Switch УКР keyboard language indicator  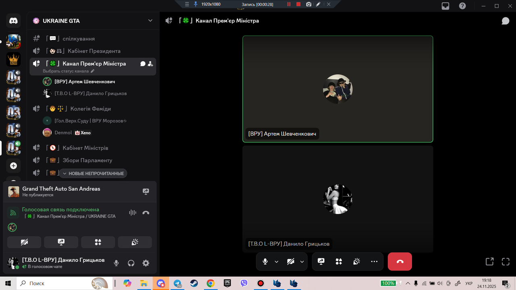[x=469, y=283]
